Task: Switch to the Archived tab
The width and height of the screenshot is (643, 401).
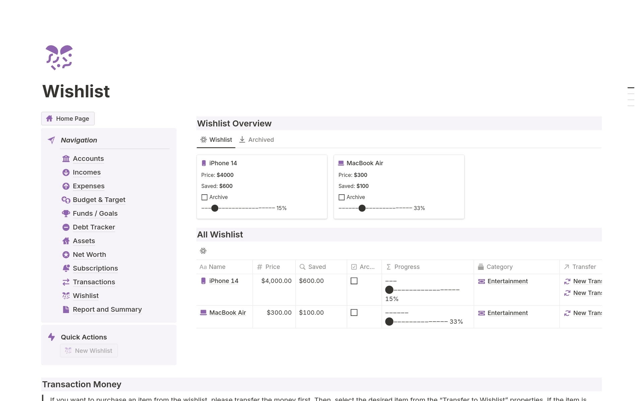Action: click(257, 140)
